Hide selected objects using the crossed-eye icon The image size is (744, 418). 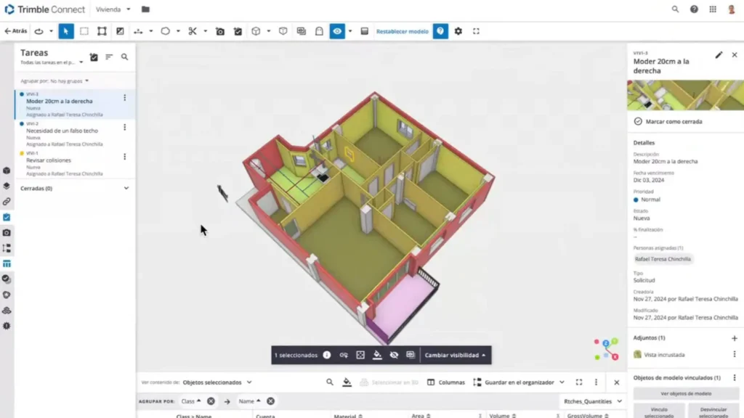[x=393, y=355]
